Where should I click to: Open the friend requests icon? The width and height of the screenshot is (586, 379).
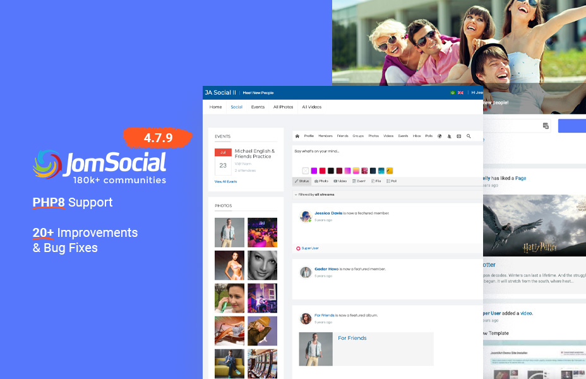click(449, 136)
